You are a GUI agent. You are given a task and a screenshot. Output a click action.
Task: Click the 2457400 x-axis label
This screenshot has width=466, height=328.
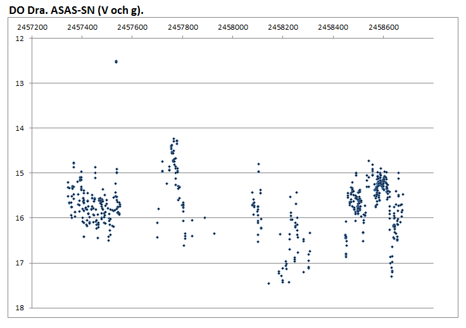(x=82, y=28)
